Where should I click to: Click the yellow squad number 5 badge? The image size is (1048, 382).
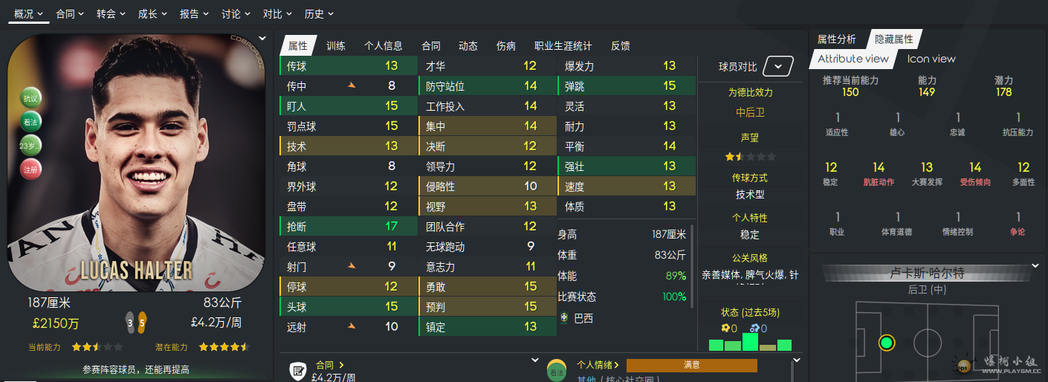[142, 323]
